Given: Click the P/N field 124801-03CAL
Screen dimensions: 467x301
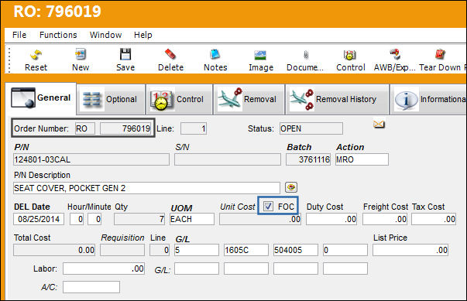Looking at the screenshot, I should coord(91,159).
